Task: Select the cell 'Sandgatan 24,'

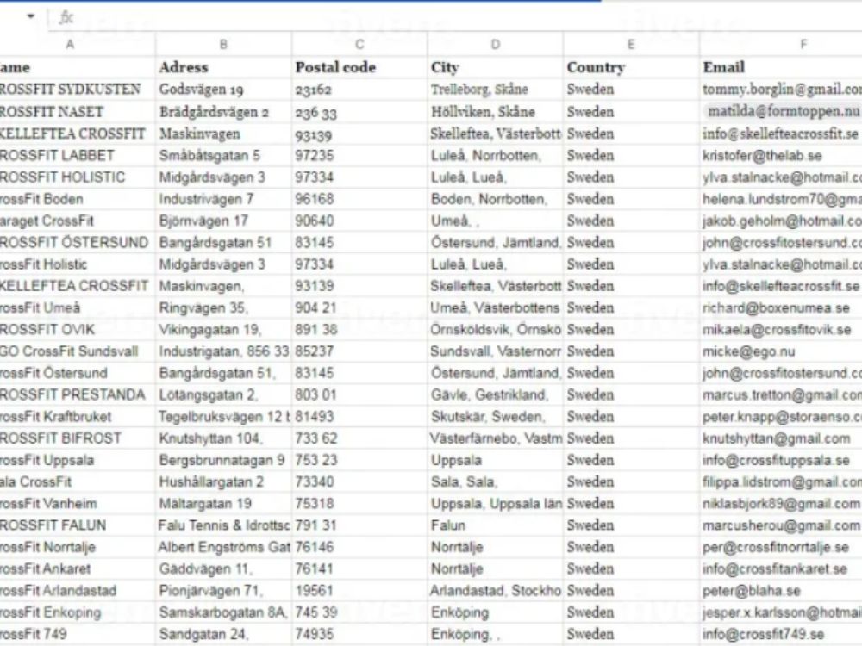Action: (x=224, y=634)
